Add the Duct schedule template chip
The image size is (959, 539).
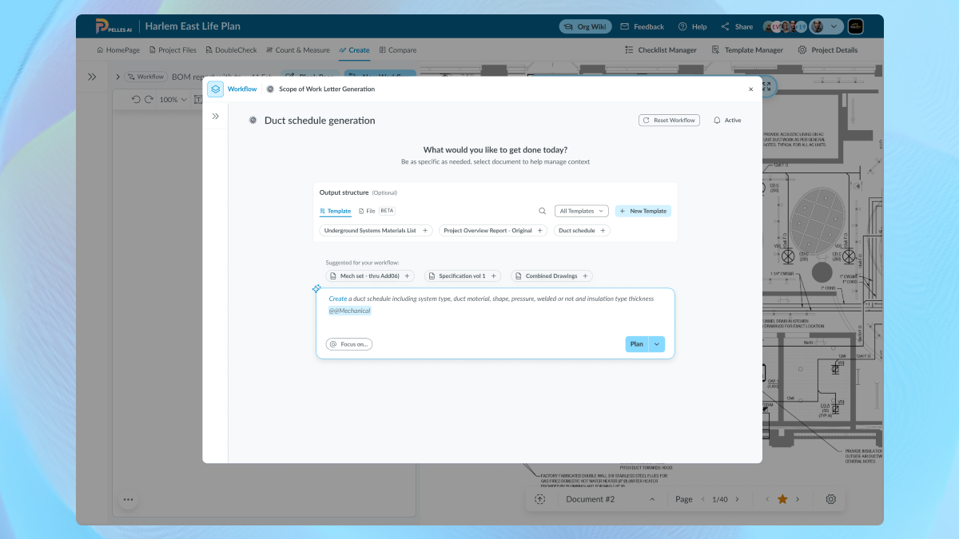point(582,231)
